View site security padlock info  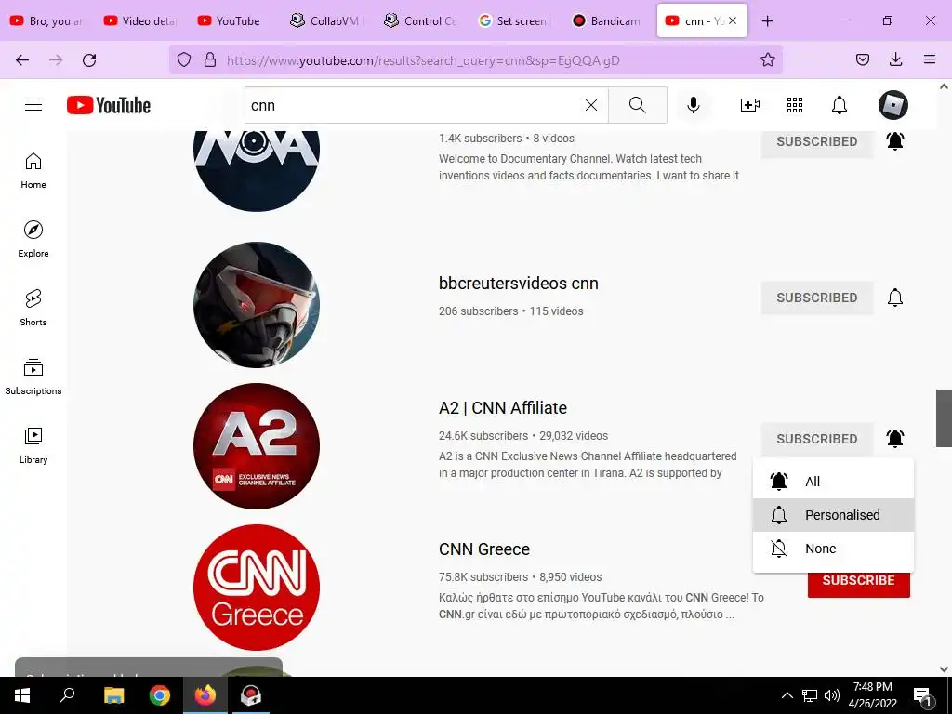click(210, 59)
